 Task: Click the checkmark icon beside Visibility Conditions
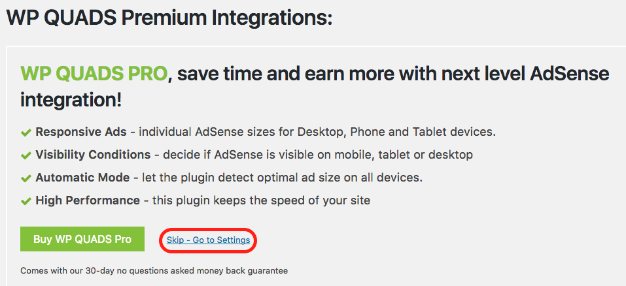[x=26, y=155]
